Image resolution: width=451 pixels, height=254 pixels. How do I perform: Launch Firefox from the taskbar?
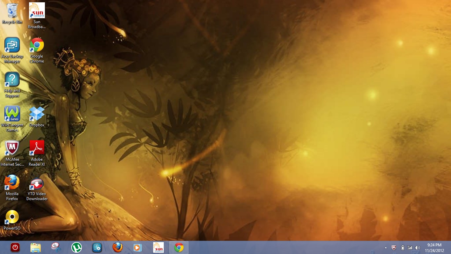pos(118,247)
